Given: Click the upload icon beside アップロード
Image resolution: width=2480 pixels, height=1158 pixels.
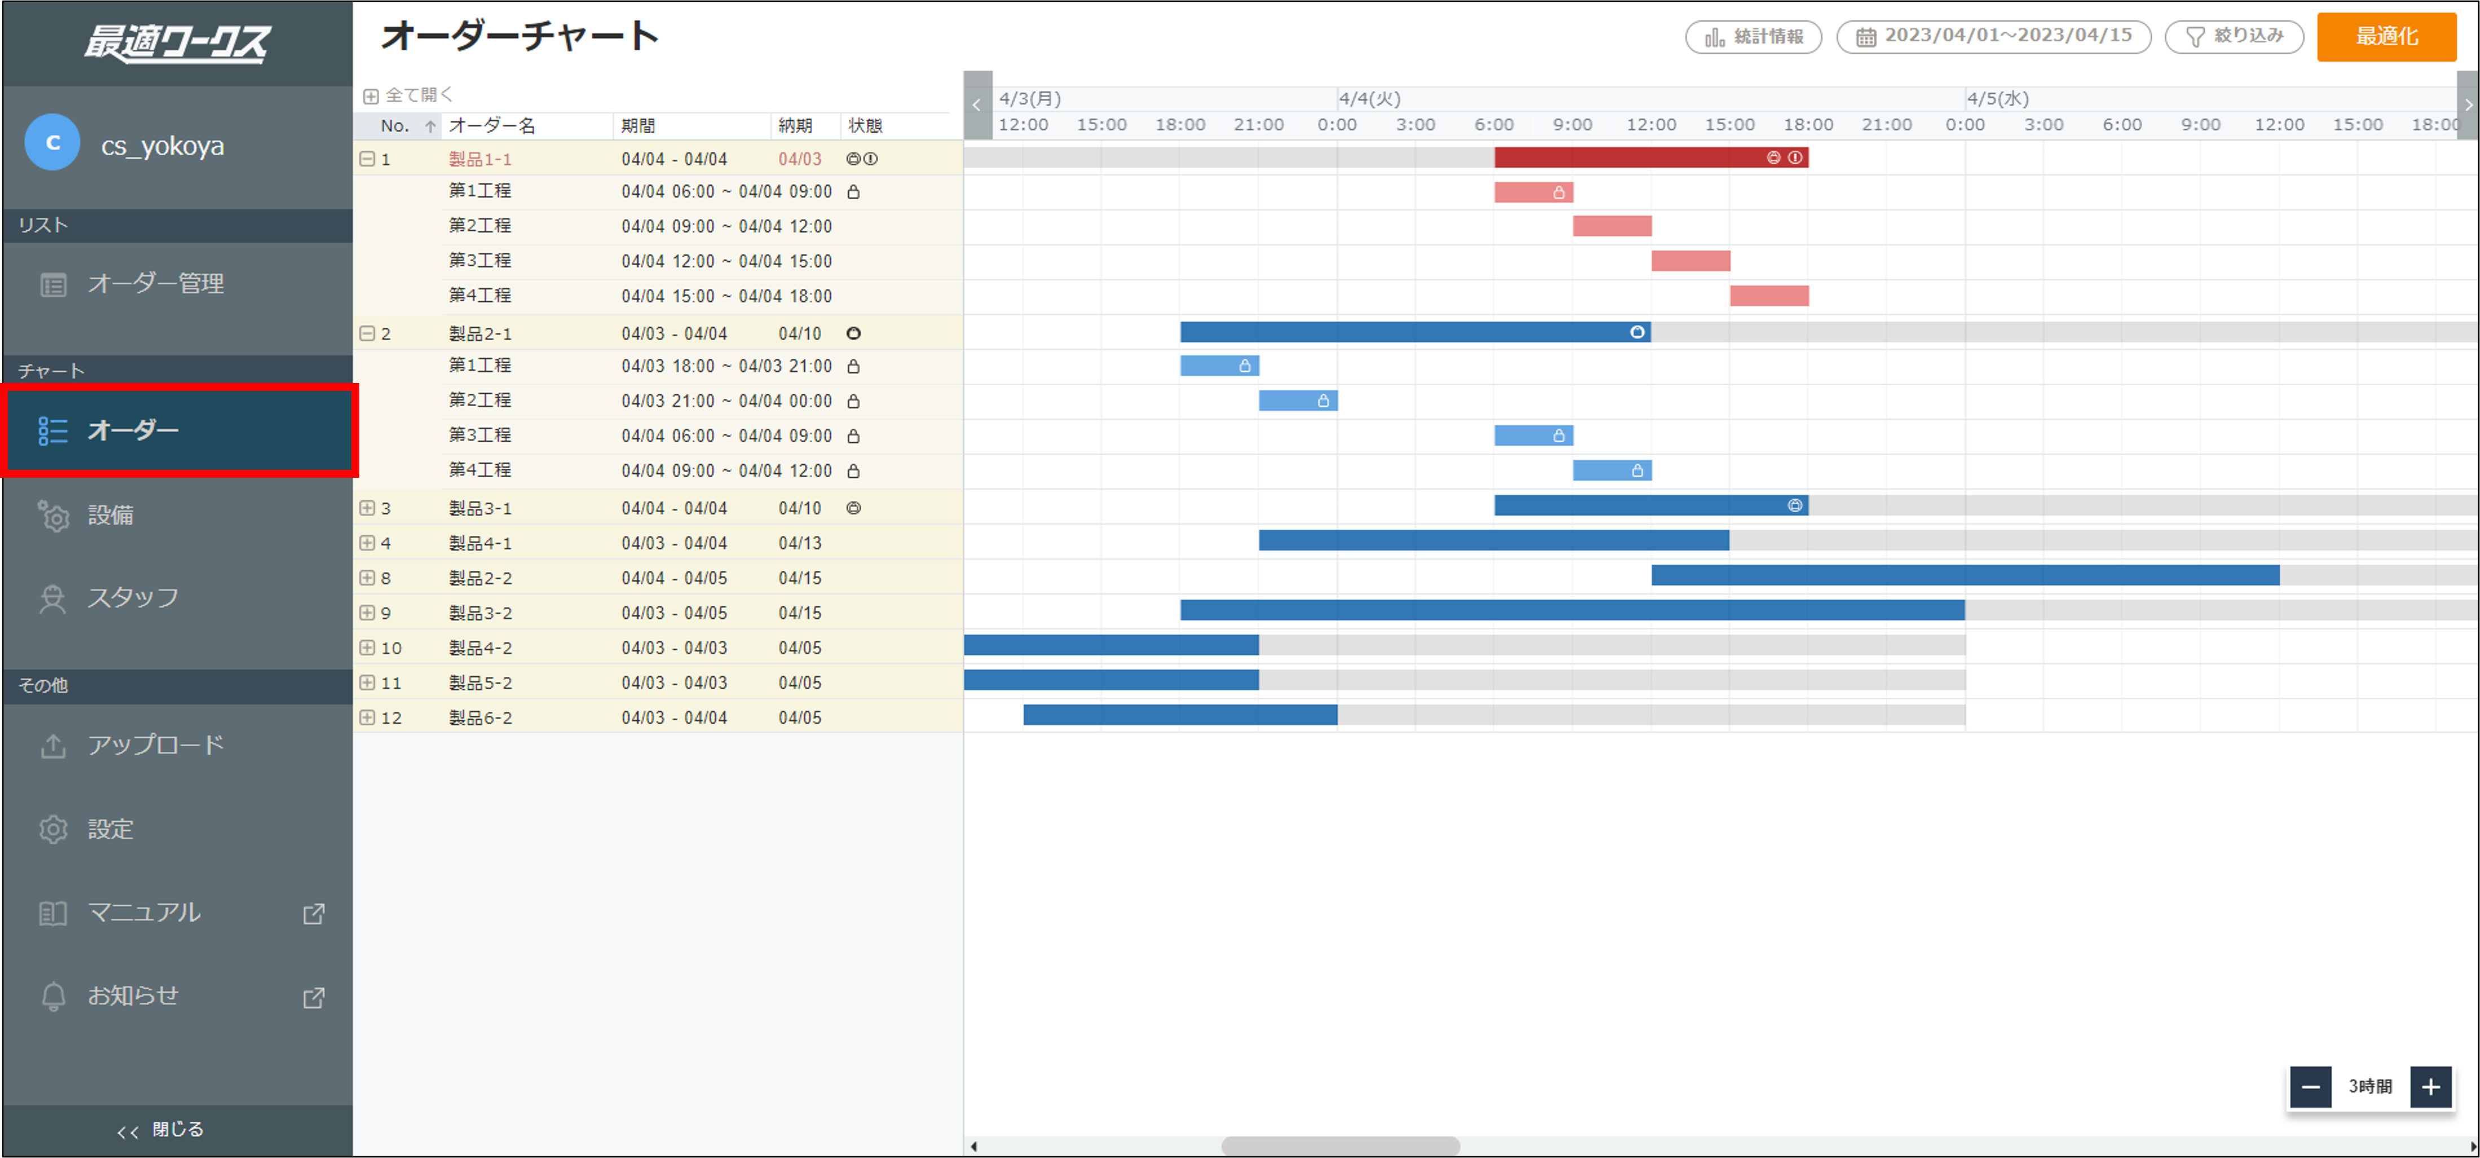Looking at the screenshot, I should 53,746.
